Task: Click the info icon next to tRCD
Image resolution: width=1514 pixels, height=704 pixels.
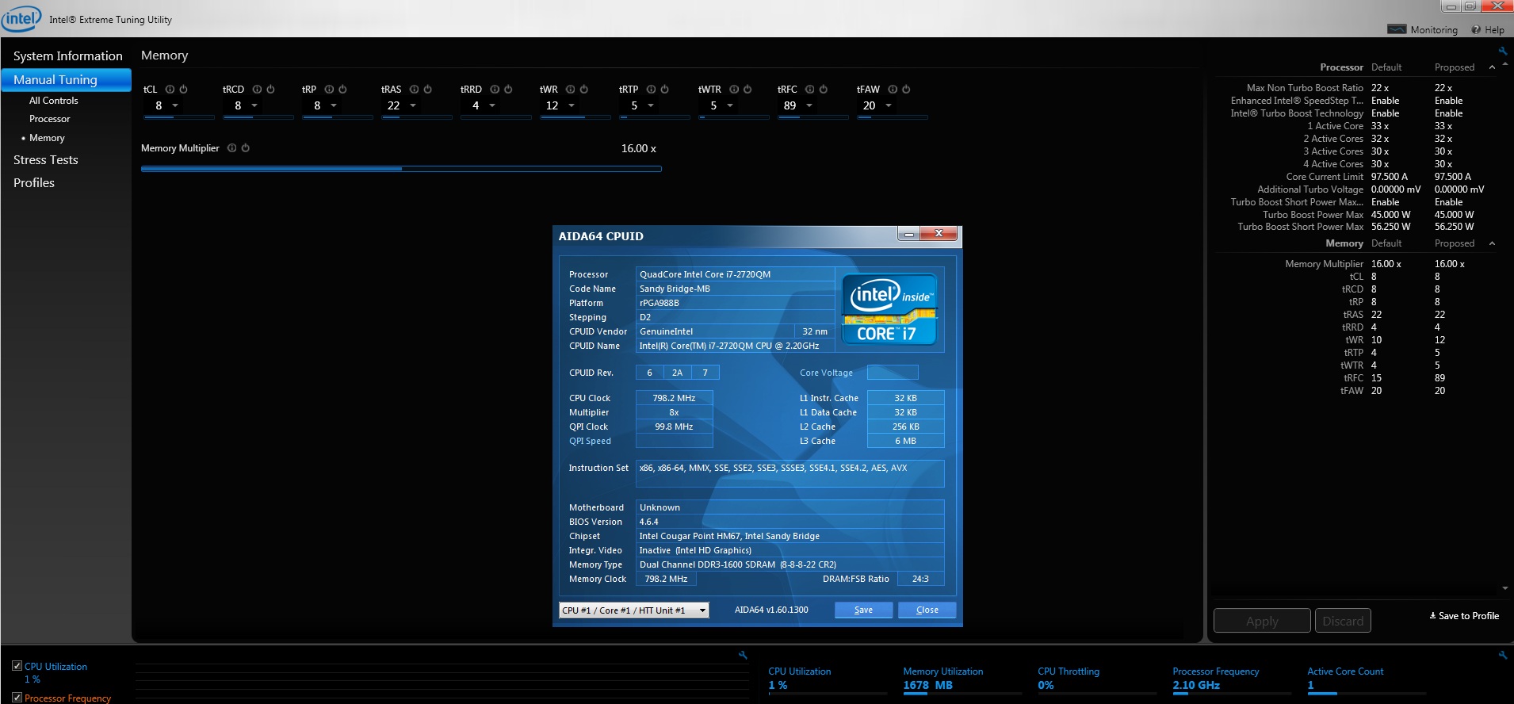Action: point(257,90)
